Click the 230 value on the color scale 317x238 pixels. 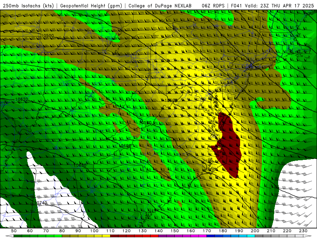[x=303, y=231]
